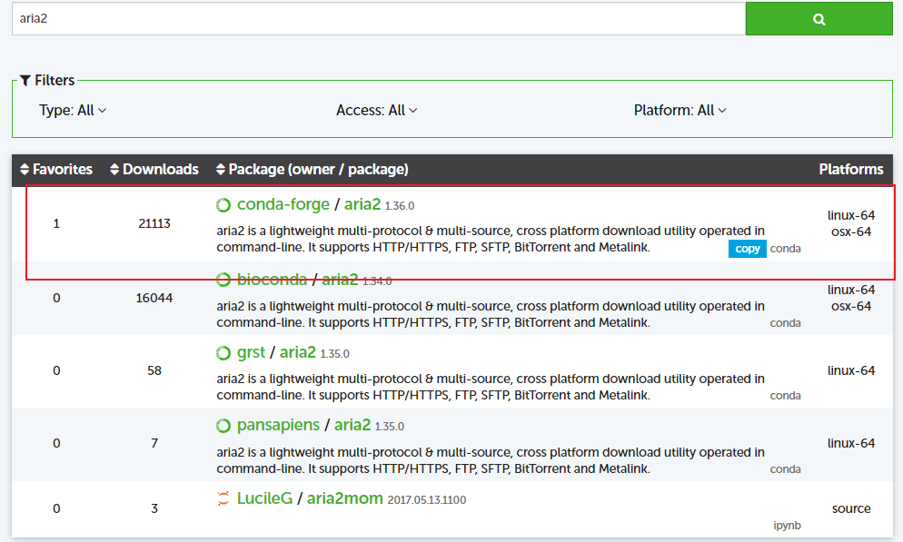Viewport: 903px width, 542px height.
Task: Click osx-64 platform in conda-forge row
Action: click(x=851, y=232)
